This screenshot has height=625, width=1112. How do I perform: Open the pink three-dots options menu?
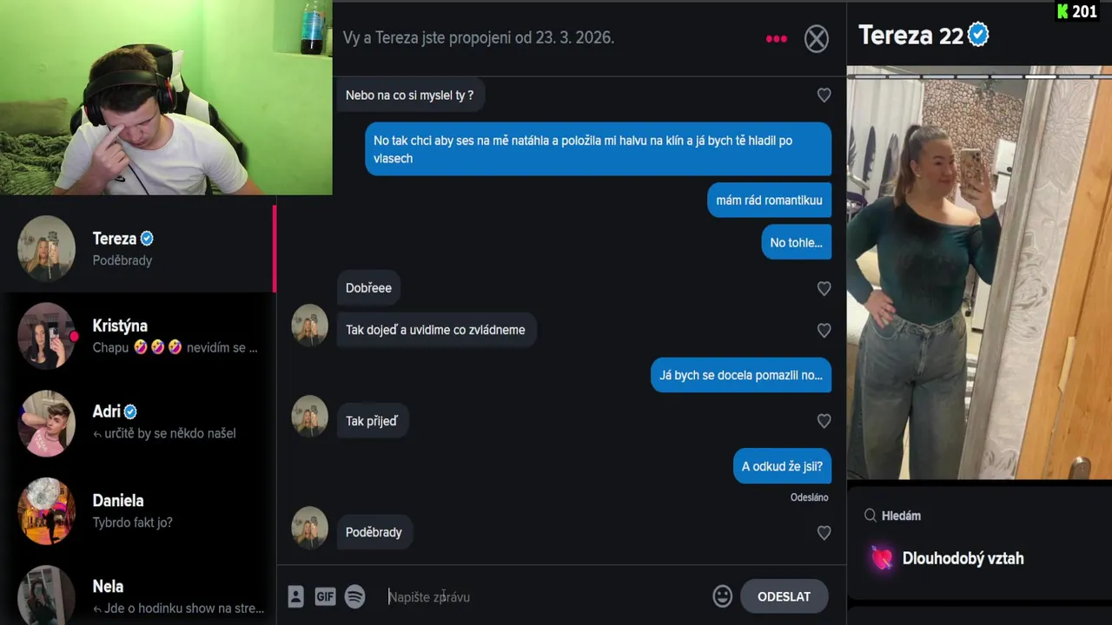776,38
